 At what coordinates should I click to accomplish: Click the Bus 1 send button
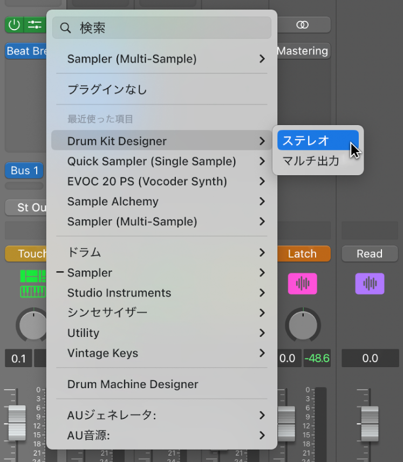[x=24, y=170]
